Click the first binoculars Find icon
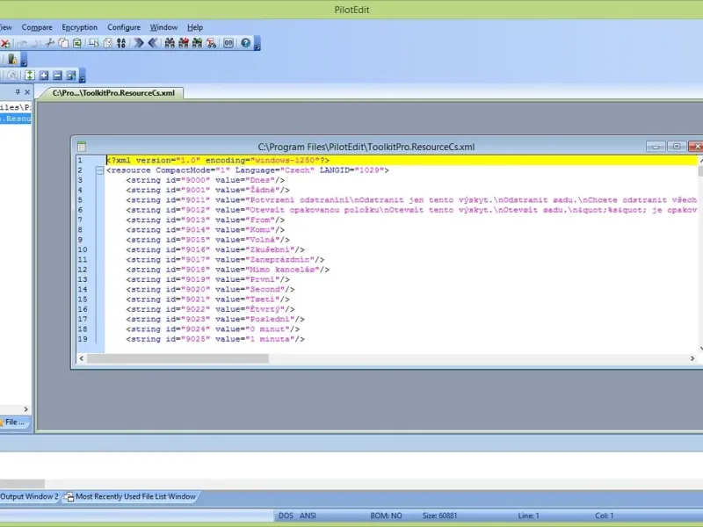Image resolution: width=703 pixels, height=527 pixels. pyautogui.click(x=169, y=43)
